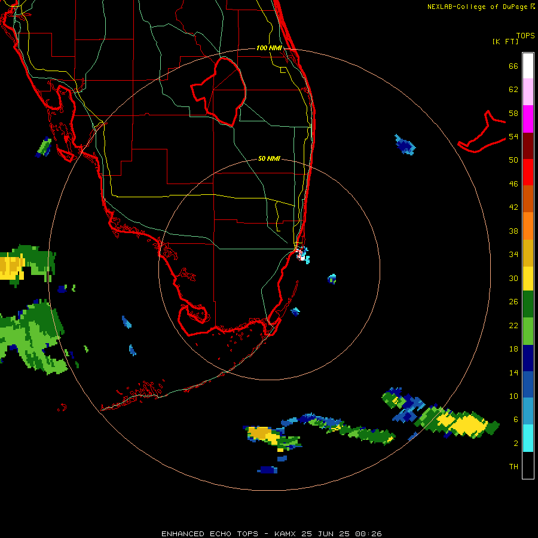Click the 54 legend value
This screenshot has height=538, width=538.
tap(513, 136)
